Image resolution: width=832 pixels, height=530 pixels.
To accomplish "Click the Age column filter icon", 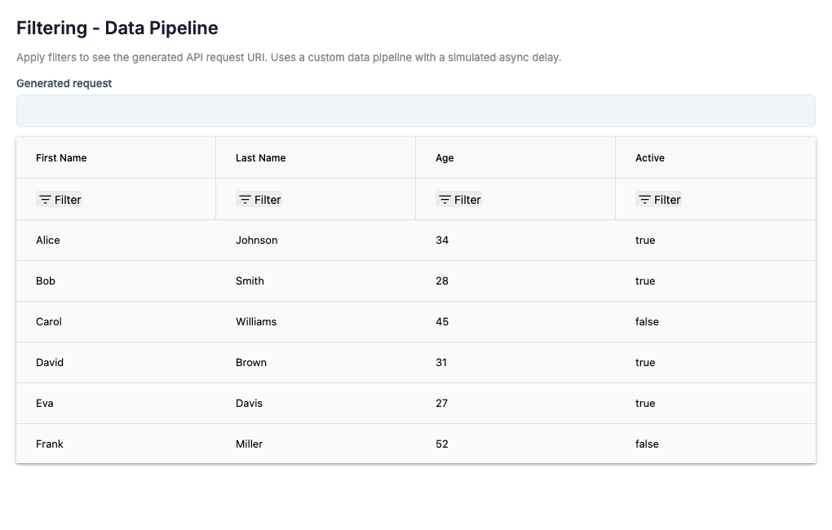I will (x=445, y=200).
